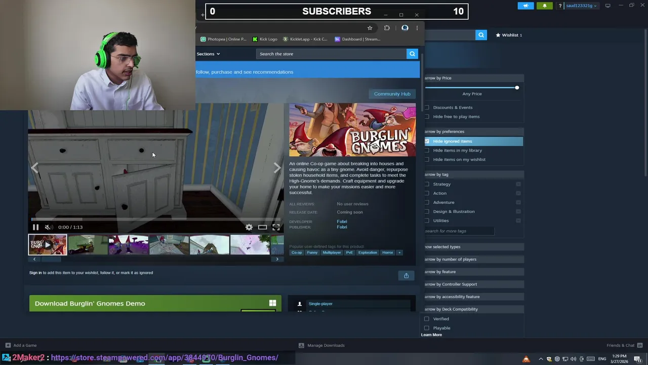
Task: Select the second media thumbnail
Action: click(88, 245)
